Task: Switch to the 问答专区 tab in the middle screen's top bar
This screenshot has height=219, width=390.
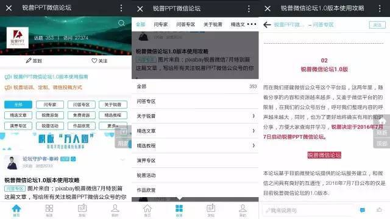Action: (185, 24)
